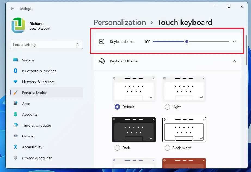The image size is (251, 172).
Task: Select the Default theme radio button
Action: 117,107
